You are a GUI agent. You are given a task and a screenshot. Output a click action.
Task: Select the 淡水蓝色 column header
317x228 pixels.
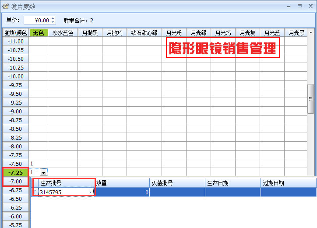(63, 33)
